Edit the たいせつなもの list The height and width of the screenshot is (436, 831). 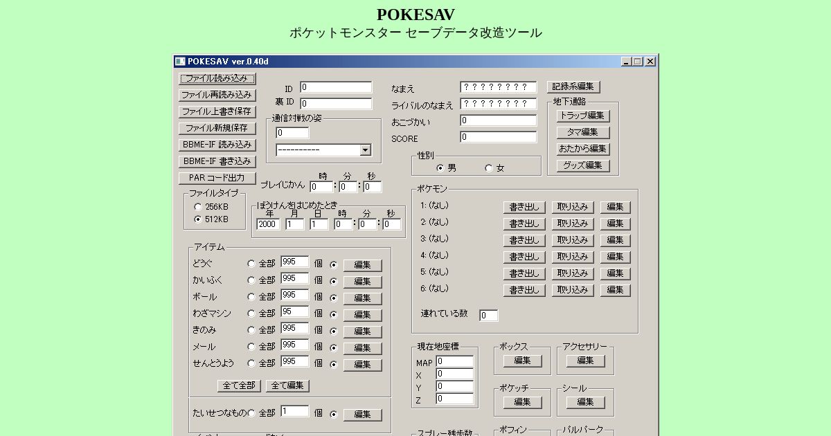click(363, 415)
